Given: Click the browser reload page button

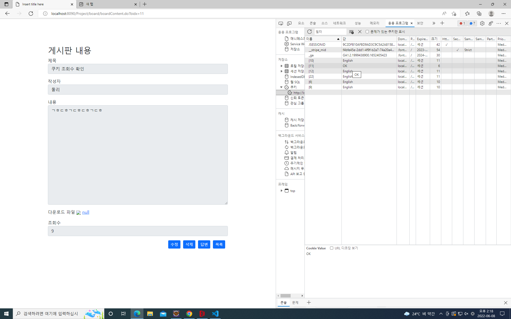Looking at the screenshot, I should pos(31,14).
